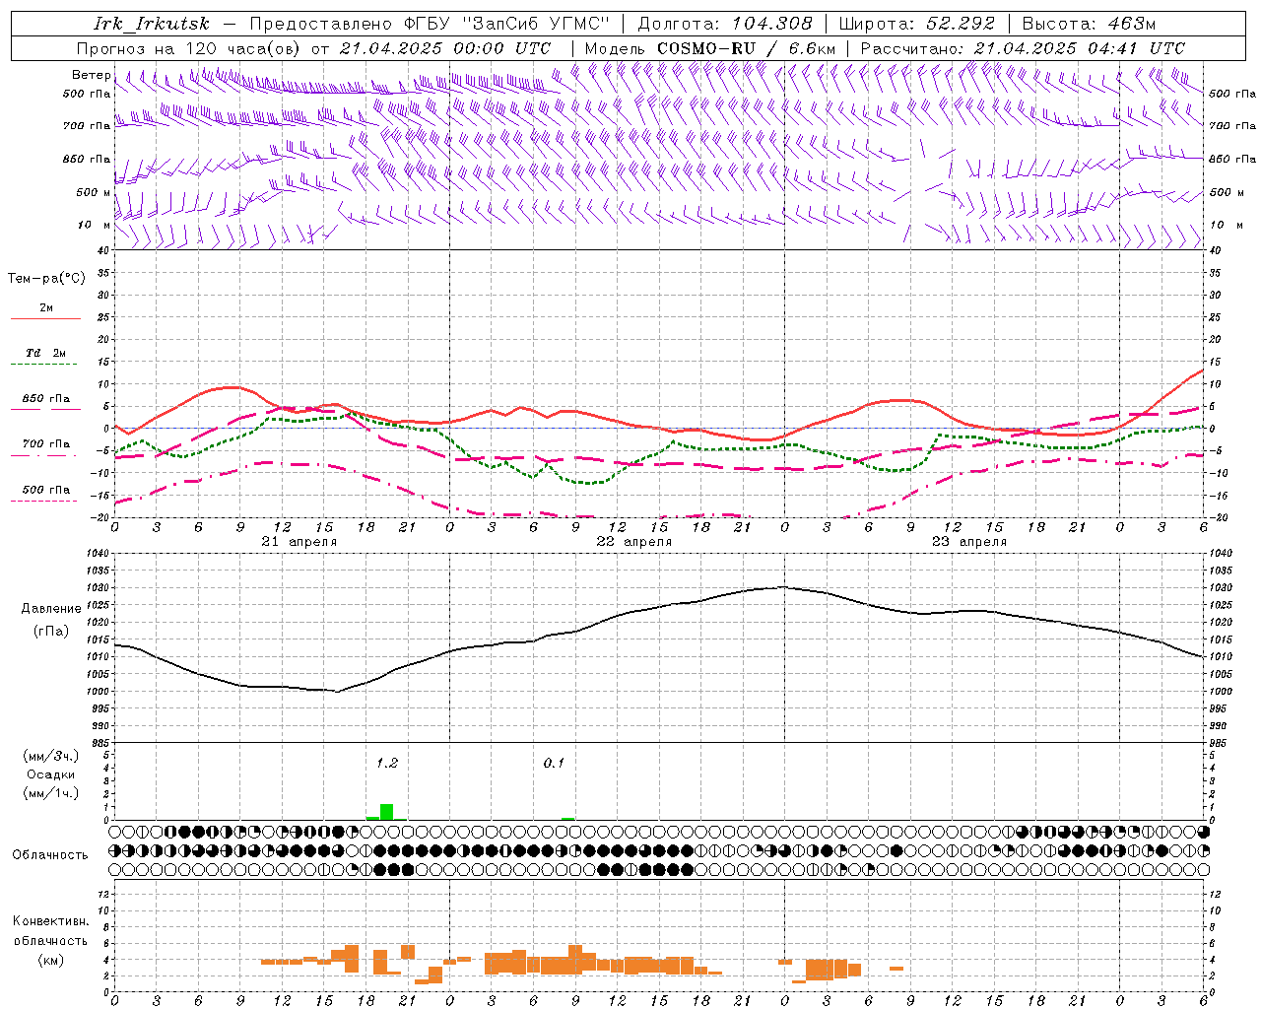Click the forecast header Прогноз на 120 часа(ов)
Viewport: 1261px width, 1009px height.
tap(189, 48)
